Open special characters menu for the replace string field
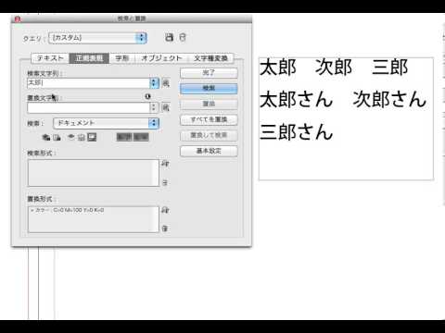This screenshot has width=445, height=333. 166,107
